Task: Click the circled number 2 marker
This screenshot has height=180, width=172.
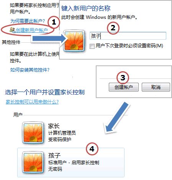Action: [113, 28]
